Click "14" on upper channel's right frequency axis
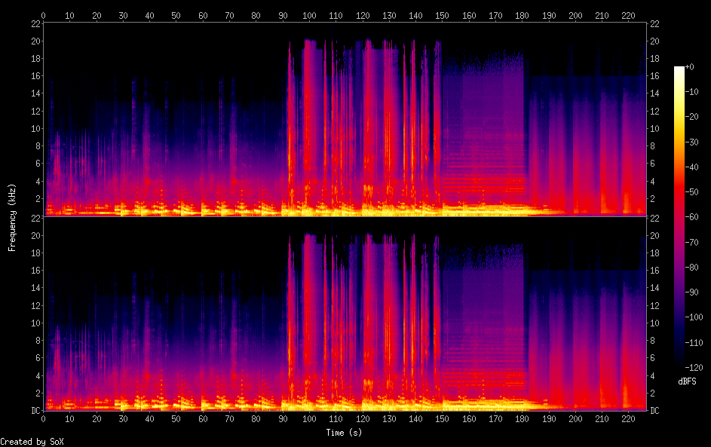The height and width of the screenshot is (447, 711). [x=654, y=93]
